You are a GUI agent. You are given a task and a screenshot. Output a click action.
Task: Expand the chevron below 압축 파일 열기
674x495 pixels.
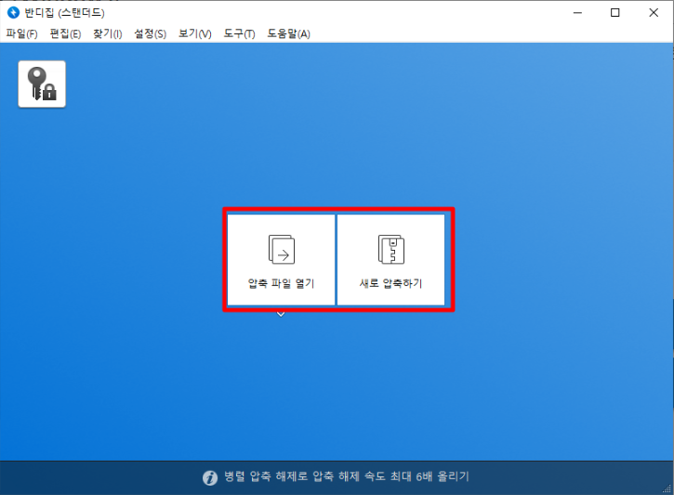281,314
